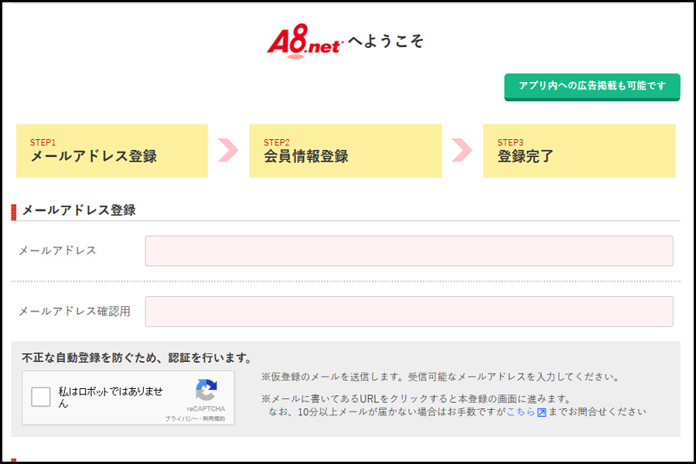Screen dimensions: 696x464
Task: Open the reCAPTCHA プライバシー link
Action: 181,418
